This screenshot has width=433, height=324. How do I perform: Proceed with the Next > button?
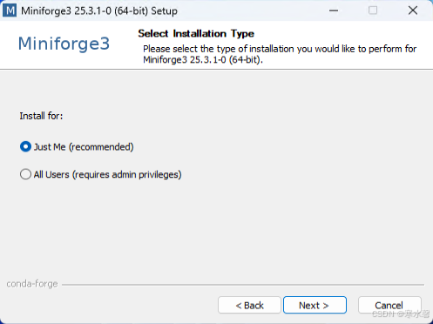(x=315, y=305)
